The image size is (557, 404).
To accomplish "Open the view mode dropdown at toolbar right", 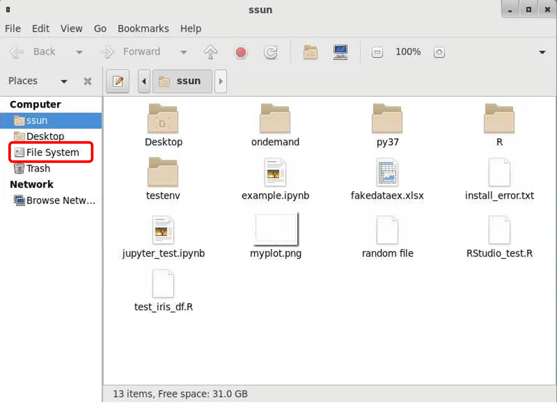I will coord(542,52).
